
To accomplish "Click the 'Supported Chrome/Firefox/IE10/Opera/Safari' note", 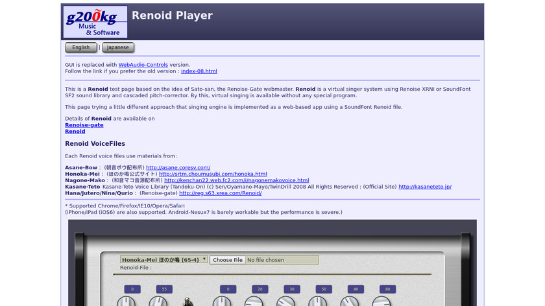I will pyautogui.click(x=125, y=206).
